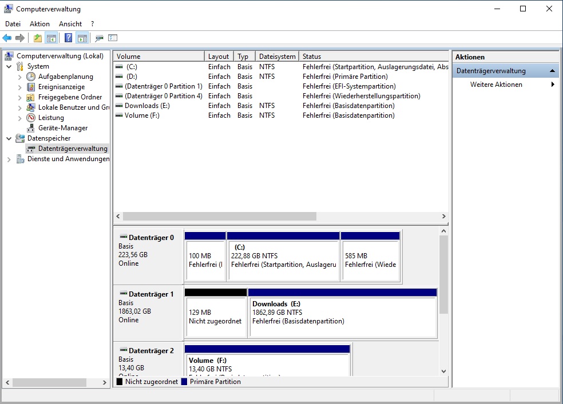Screen dimensions: 563x404
Task: Select the 129 MB Nicht zugeordnet block
Action: click(216, 313)
